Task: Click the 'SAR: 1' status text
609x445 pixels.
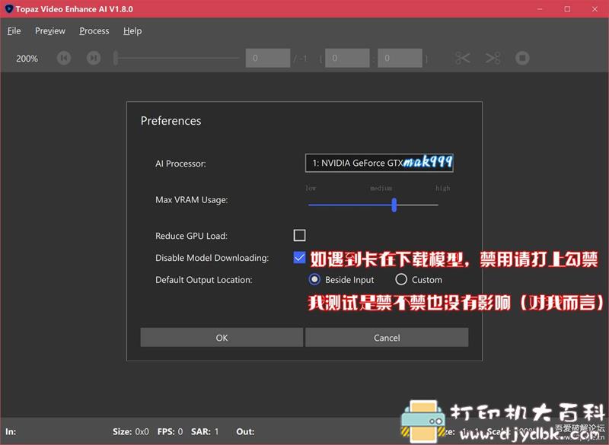Action: pyautogui.click(x=205, y=431)
